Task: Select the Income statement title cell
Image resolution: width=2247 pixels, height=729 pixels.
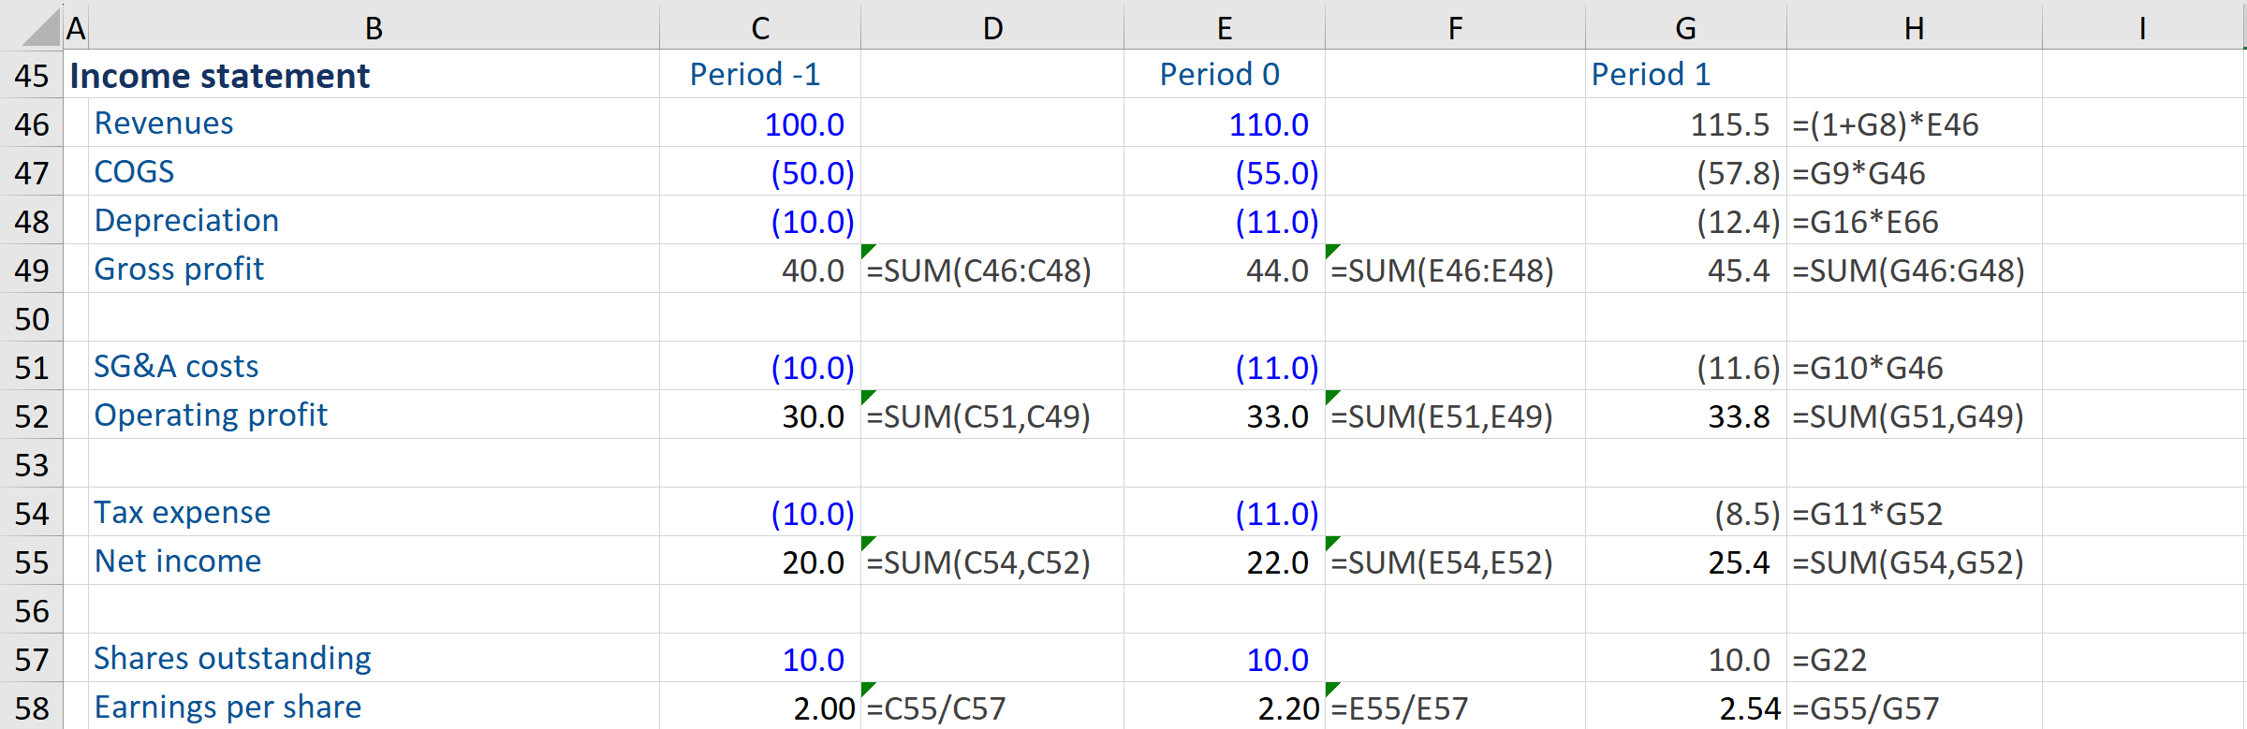Action: tap(220, 76)
